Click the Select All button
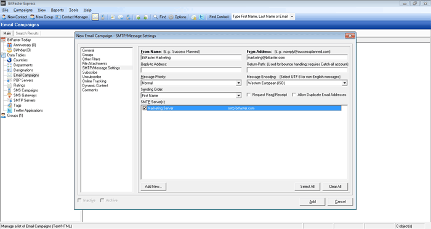The width and height of the screenshot is (431, 229). click(307, 187)
